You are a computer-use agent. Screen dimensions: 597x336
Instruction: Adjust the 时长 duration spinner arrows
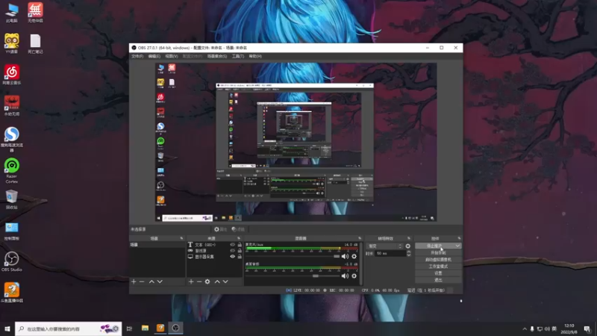[x=408, y=253]
